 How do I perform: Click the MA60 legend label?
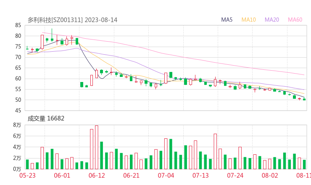point(295,20)
